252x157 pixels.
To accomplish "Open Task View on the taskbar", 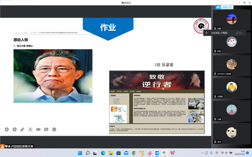I will [x=95, y=153].
